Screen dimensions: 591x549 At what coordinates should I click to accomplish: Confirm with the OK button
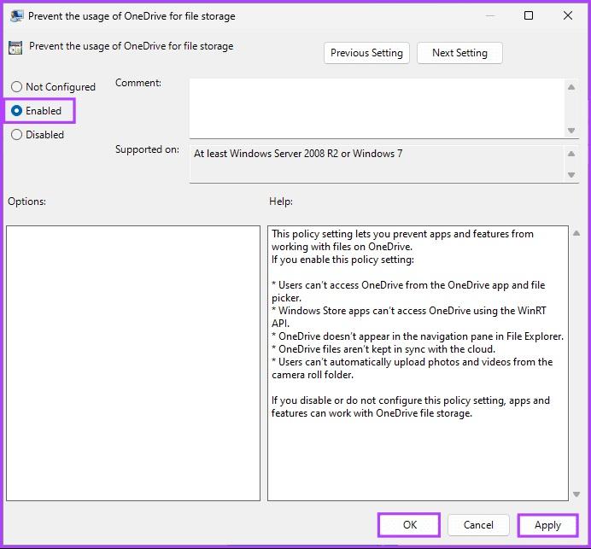coord(409,525)
